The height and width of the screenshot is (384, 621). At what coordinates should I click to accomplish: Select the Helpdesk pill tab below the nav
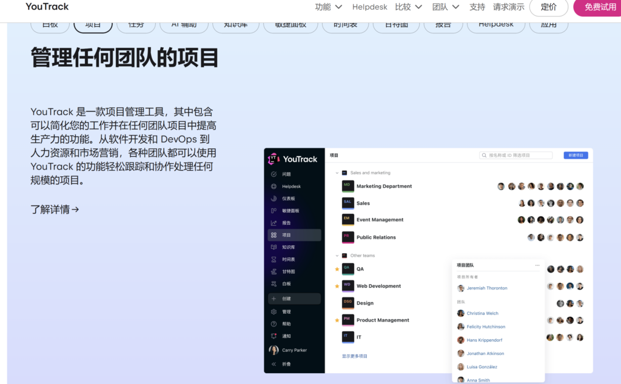point(496,25)
